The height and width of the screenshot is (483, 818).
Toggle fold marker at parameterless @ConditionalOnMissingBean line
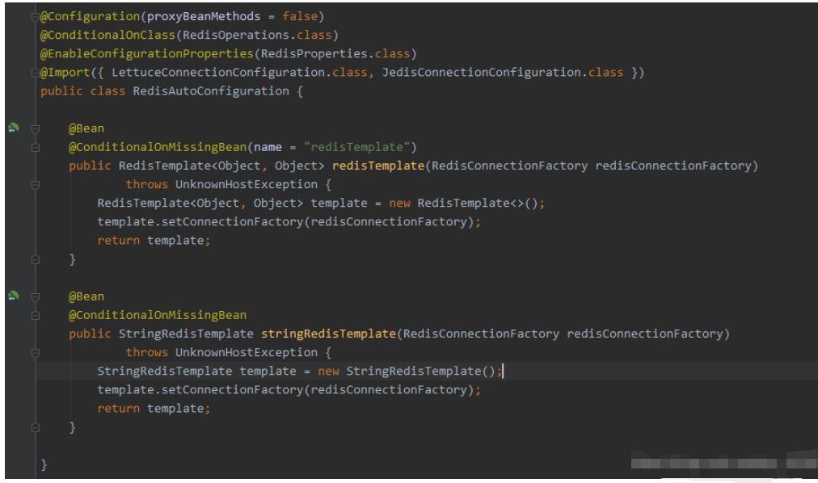point(35,315)
